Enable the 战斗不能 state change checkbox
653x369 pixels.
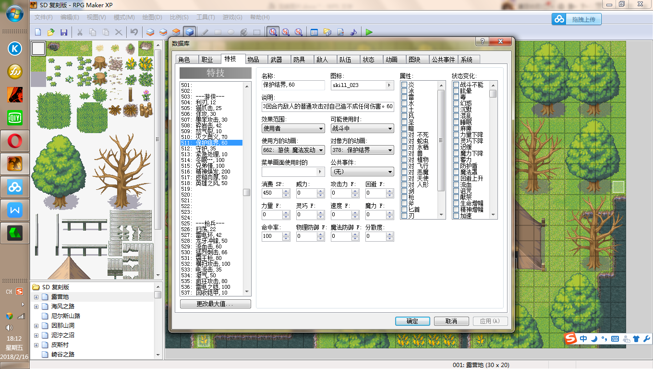tap(456, 85)
